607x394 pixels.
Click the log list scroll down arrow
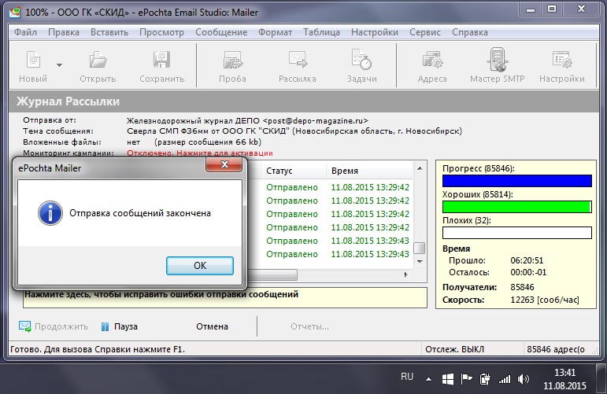coord(420,262)
